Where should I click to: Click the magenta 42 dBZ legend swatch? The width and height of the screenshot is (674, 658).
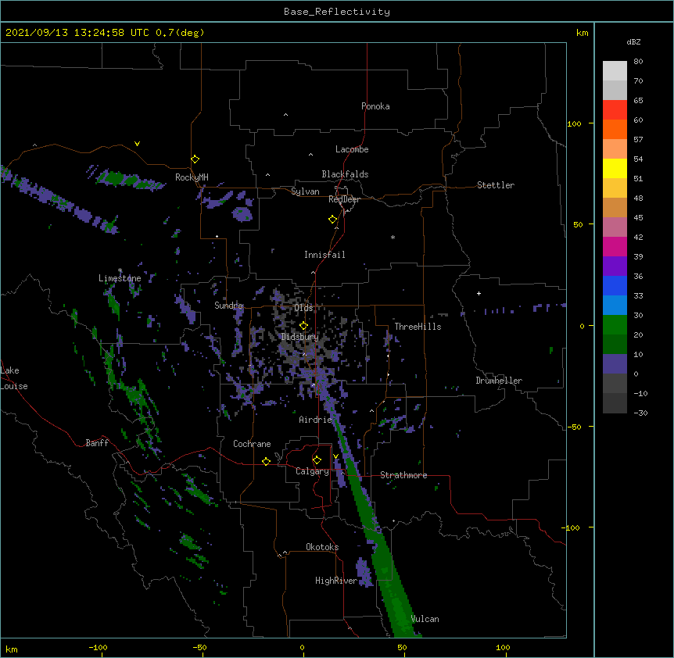tap(615, 246)
